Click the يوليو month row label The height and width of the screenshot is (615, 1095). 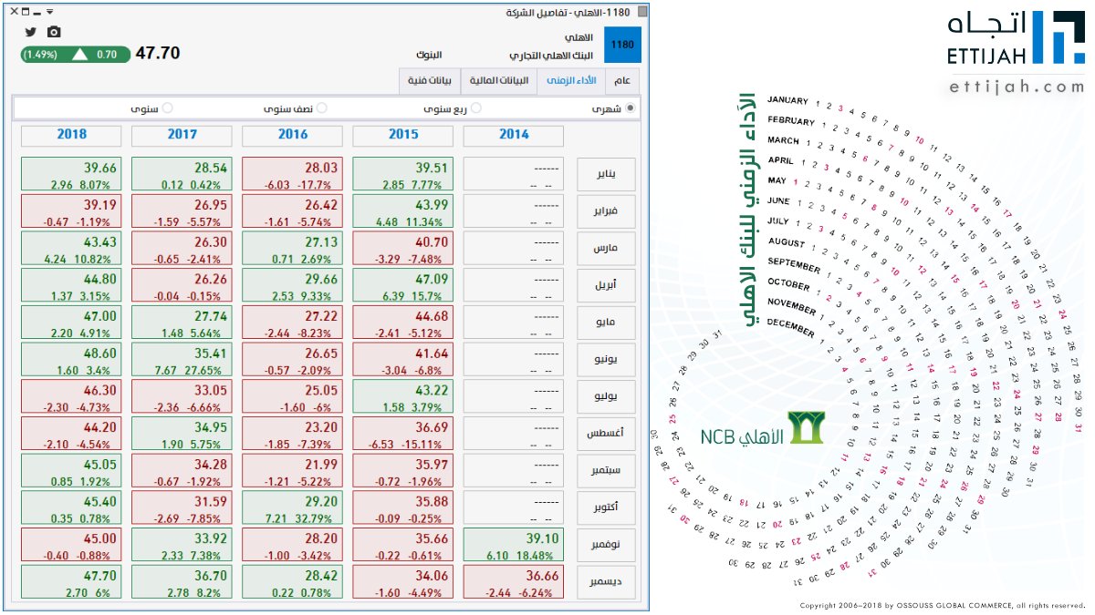(x=608, y=397)
